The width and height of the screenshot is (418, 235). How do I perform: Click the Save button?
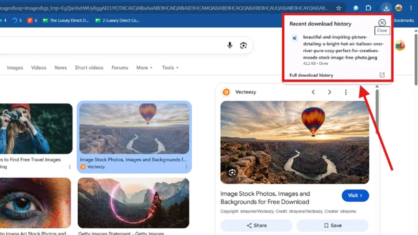pyautogui.click(x=332, y=226)
